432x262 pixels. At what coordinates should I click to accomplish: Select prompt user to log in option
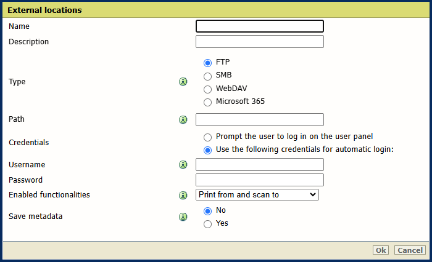[x=207, y=137]
